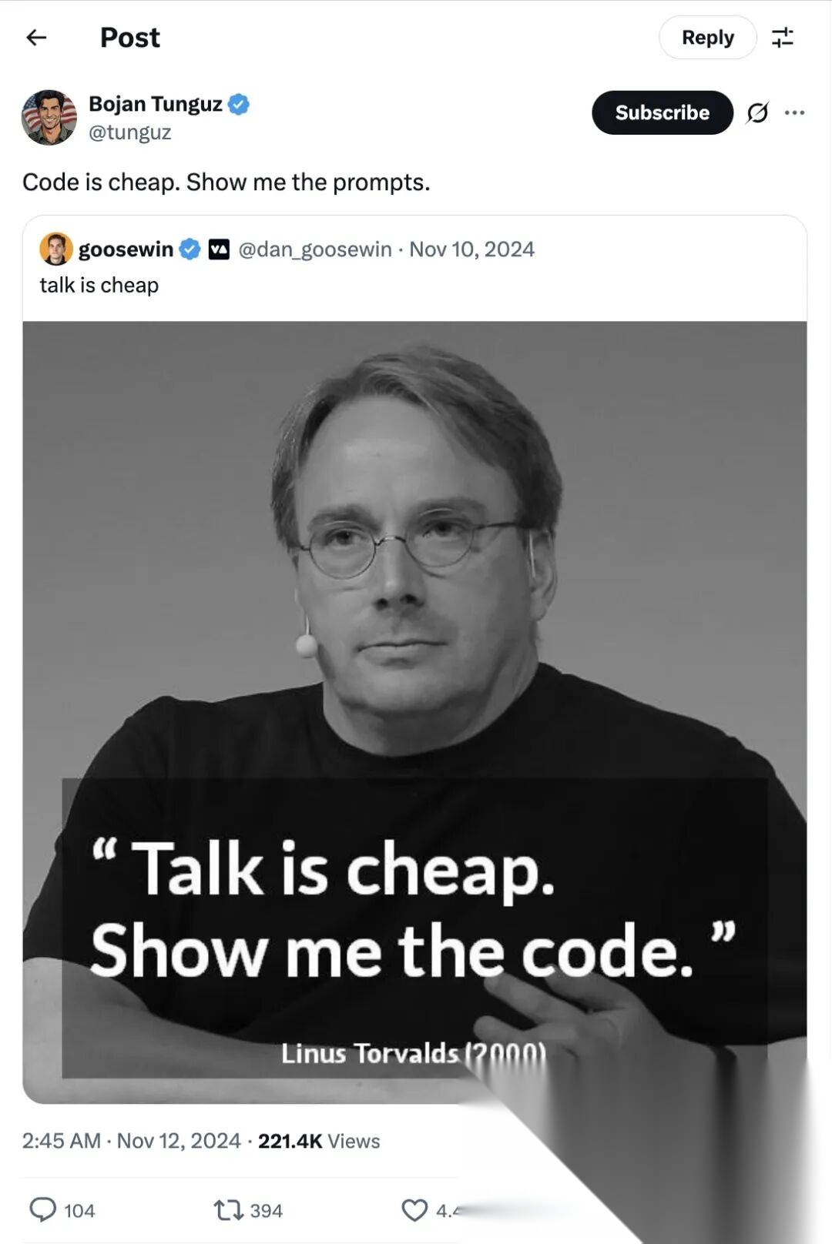Click the Bojan Tunguz display name
Viewport: 832px width, 1244px height.
point(156,104)
